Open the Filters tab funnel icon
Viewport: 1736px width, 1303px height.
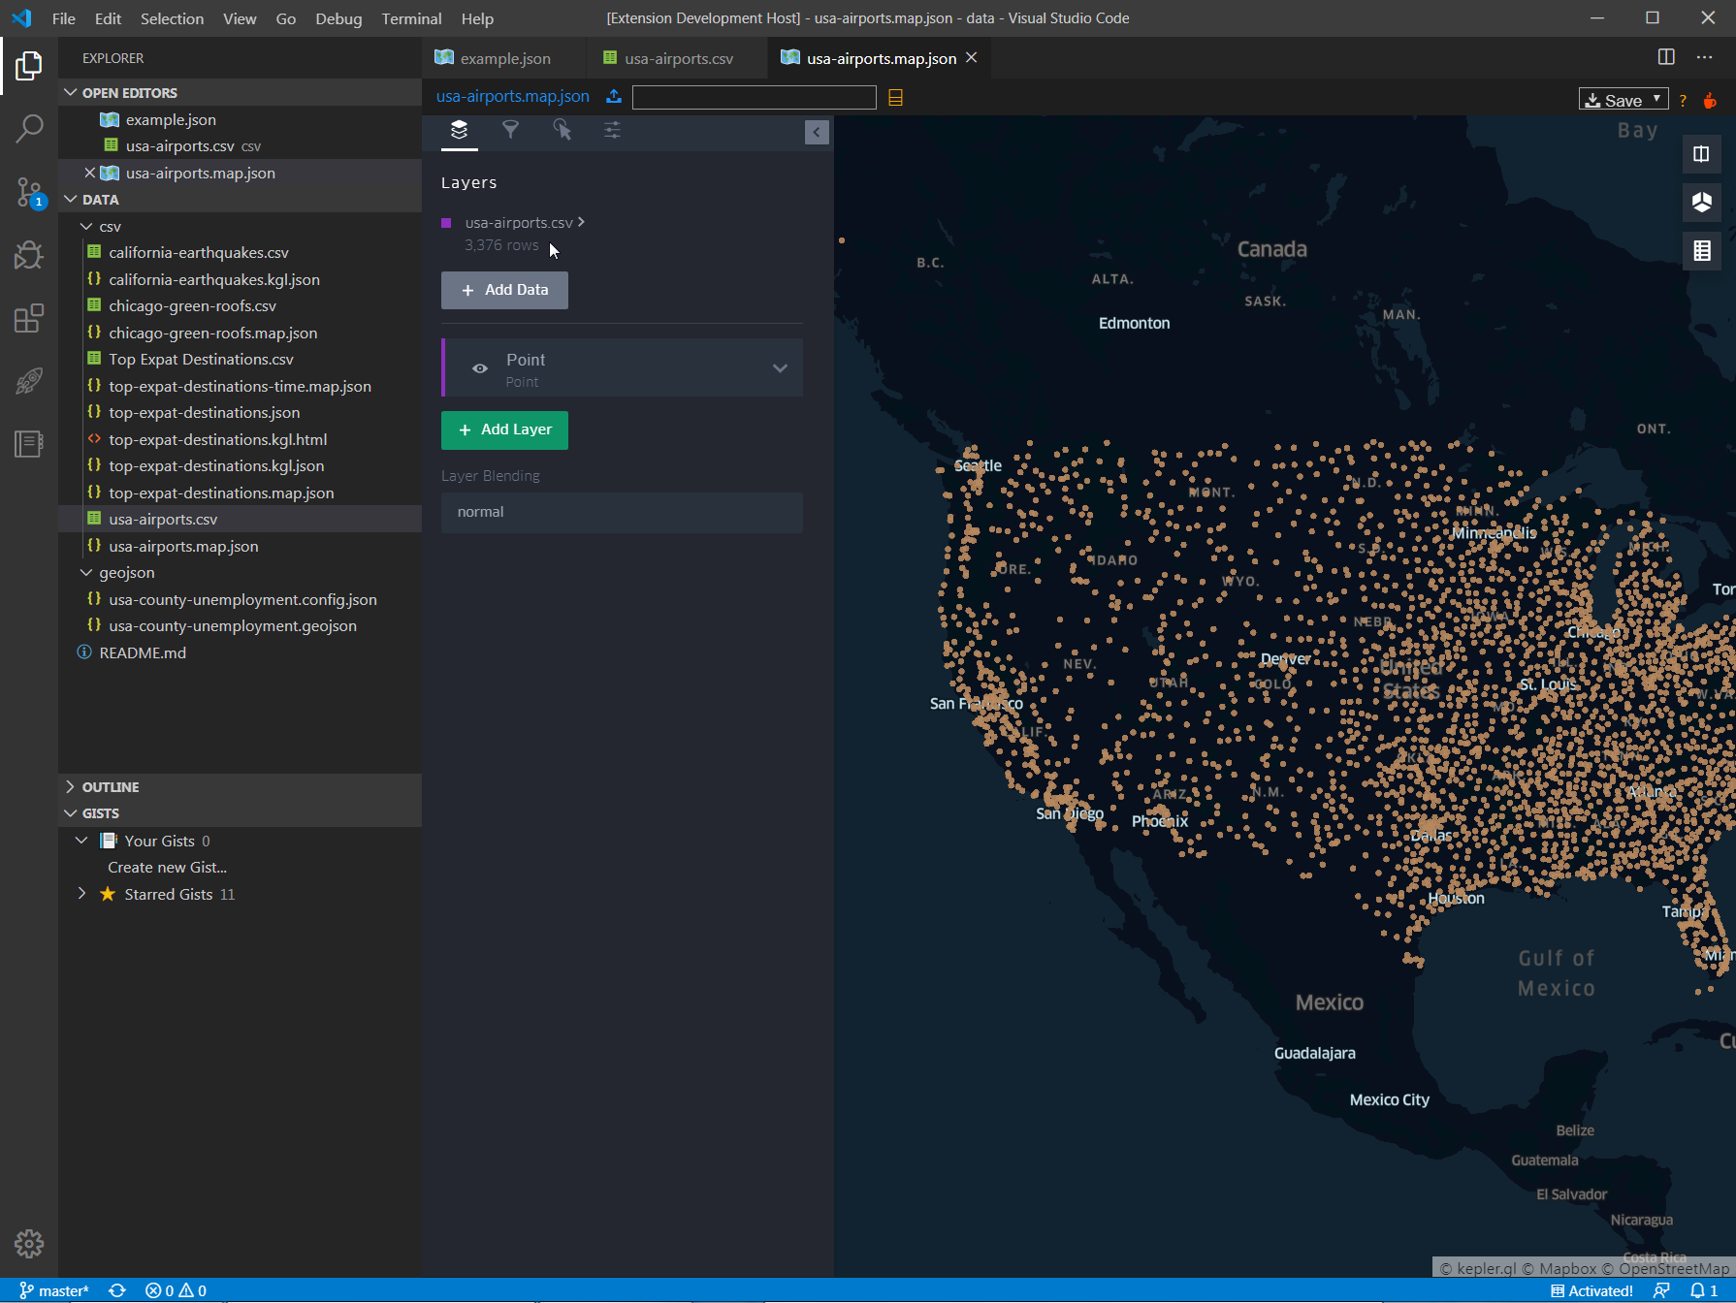[x=510, y=130]
